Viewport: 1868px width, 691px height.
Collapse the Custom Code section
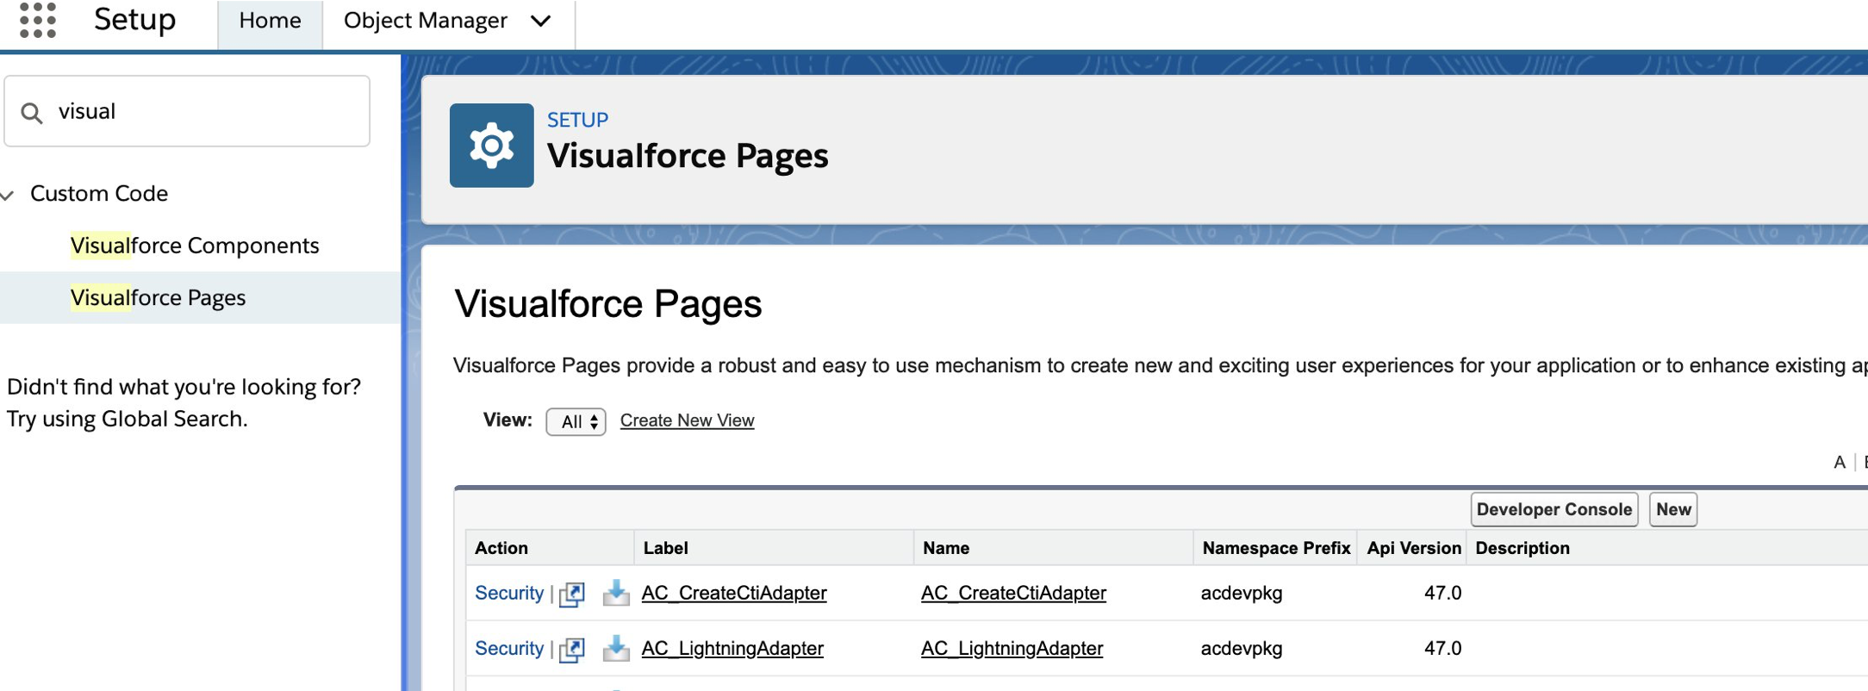[x=8, y=195]
